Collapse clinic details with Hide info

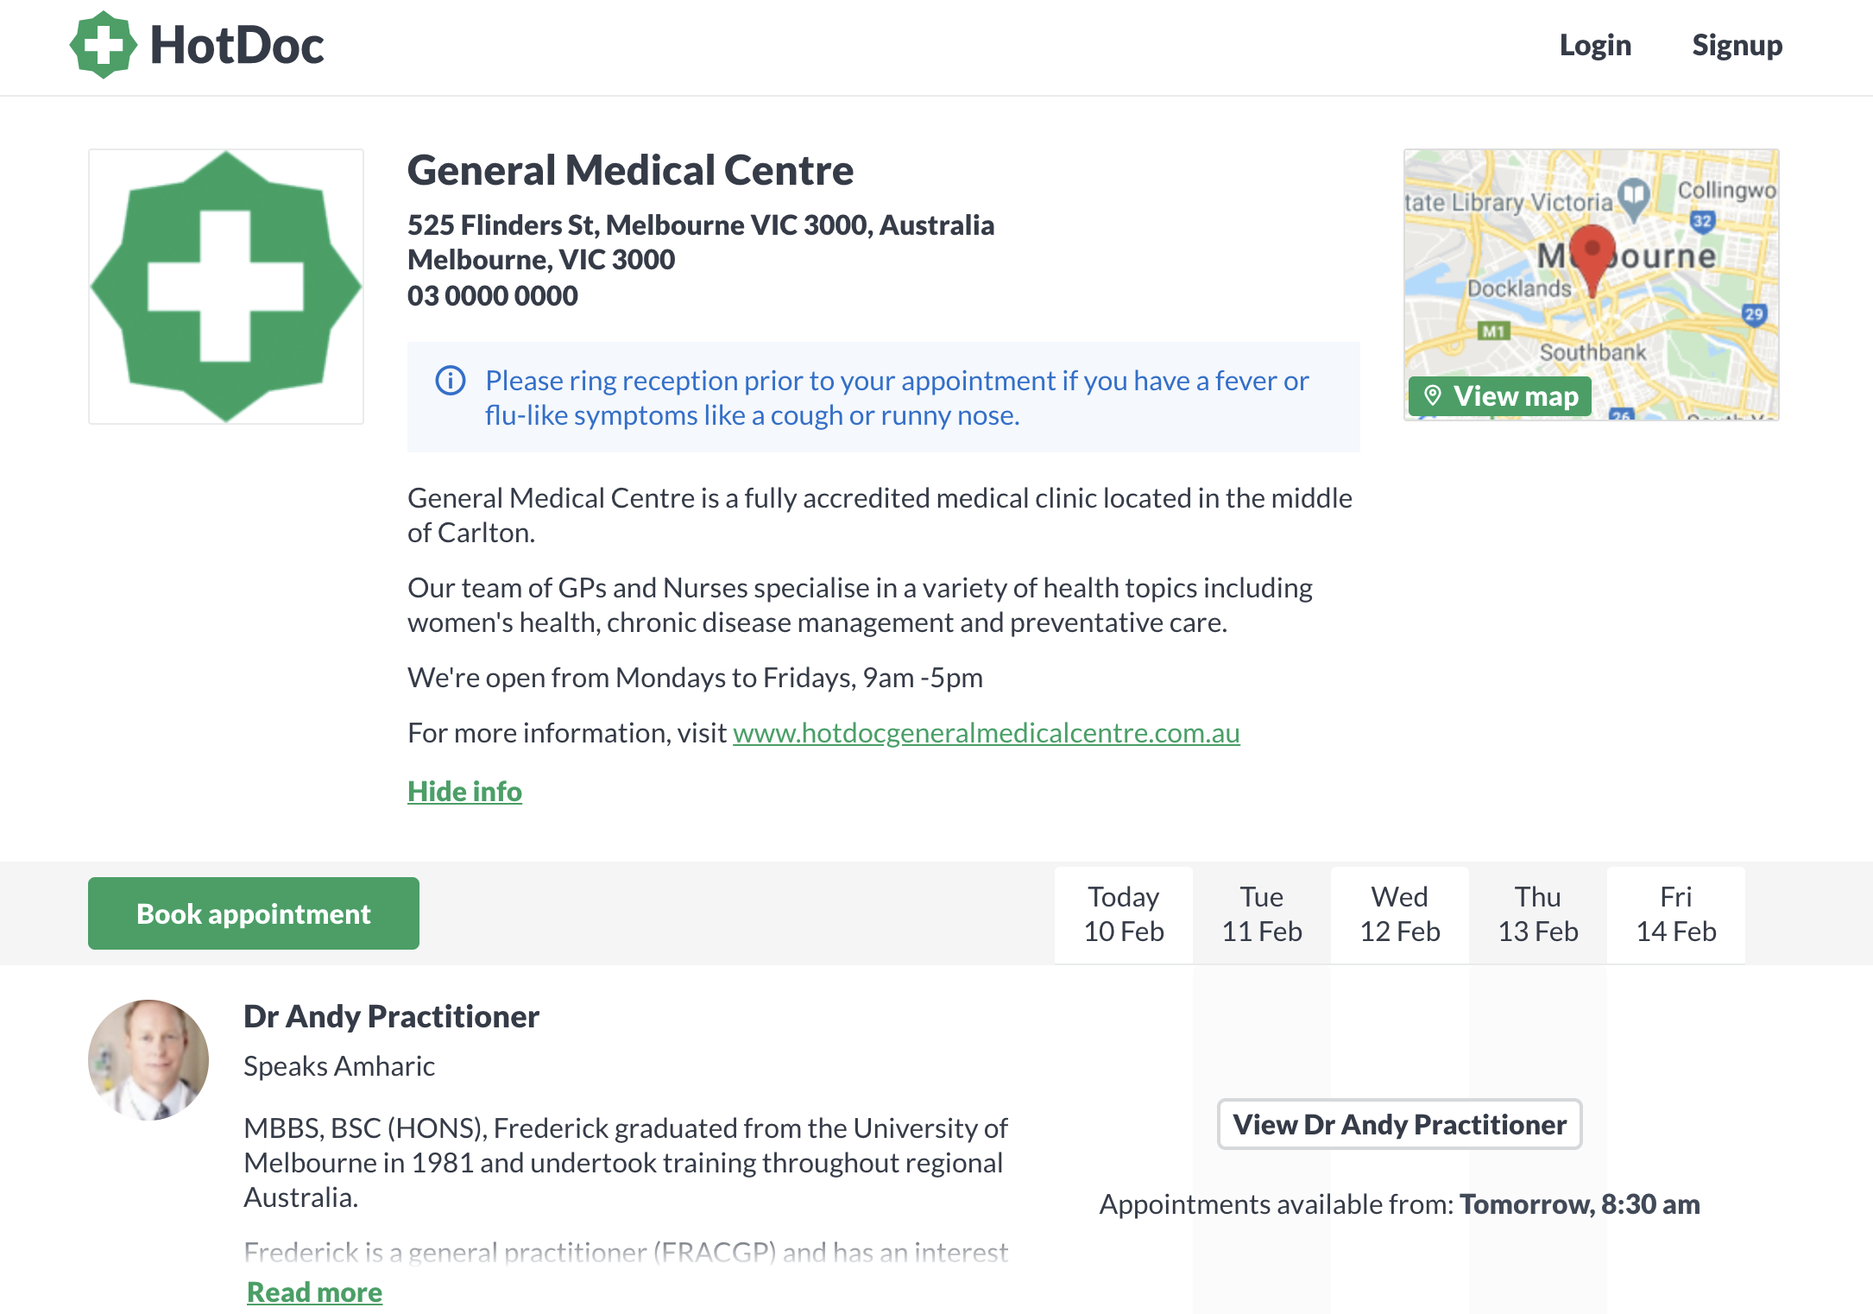pyautogui.click(x=464, y=791)
